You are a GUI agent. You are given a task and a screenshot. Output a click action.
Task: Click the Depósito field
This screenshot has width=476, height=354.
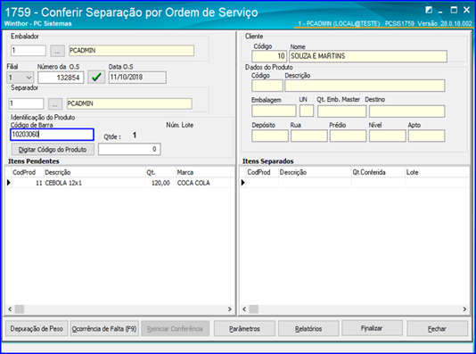[270, 136]
